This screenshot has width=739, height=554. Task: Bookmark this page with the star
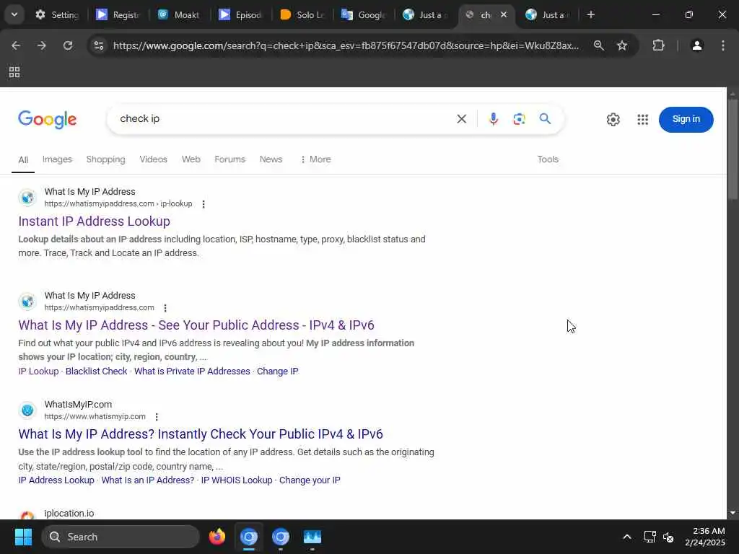(x=622, y=45)
